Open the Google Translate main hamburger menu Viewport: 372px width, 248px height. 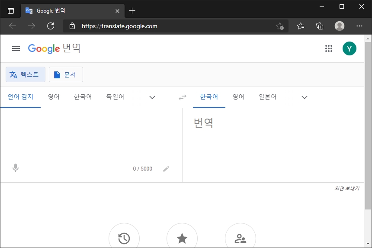[x=16, y=48]
